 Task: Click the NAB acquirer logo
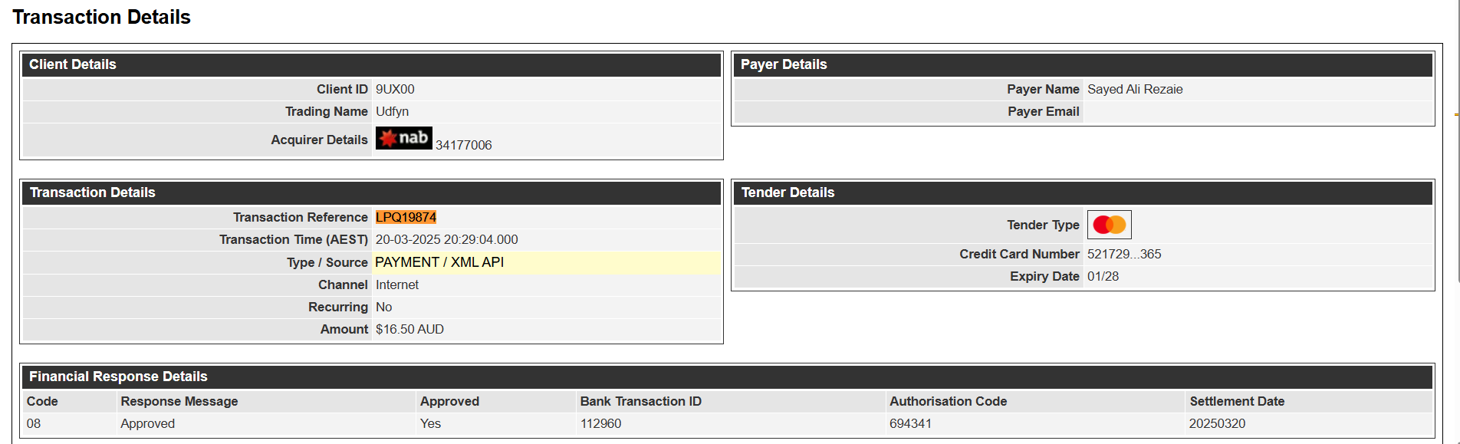403,138
